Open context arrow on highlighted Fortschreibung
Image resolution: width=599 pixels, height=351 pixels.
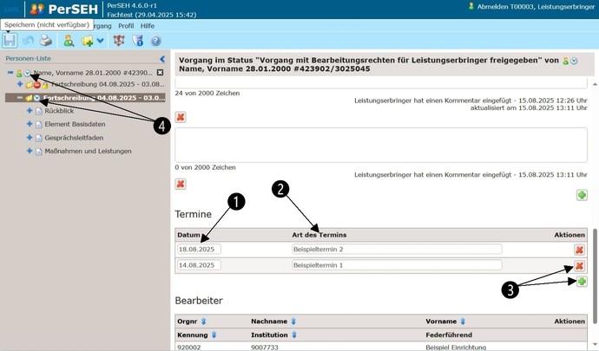pyautogui.click(x=36, y=98)
